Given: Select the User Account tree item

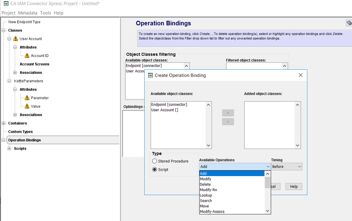Looking at the screenshot, I should [x=30, y=39].
